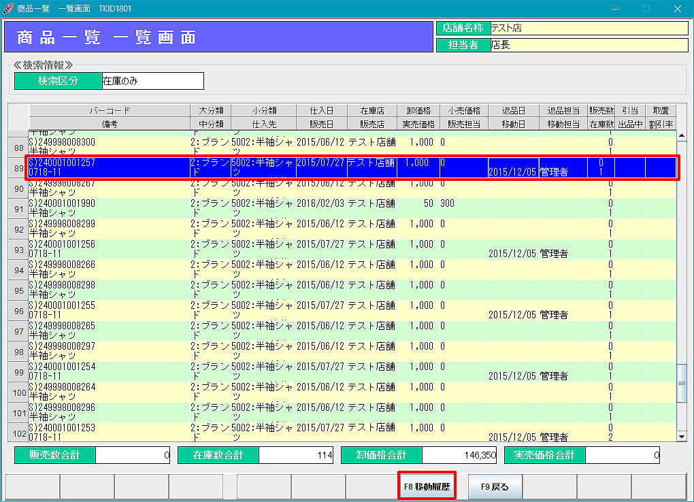The image size is (694, 502).
Task: Click the 販売数 column header
Action: 601,110
